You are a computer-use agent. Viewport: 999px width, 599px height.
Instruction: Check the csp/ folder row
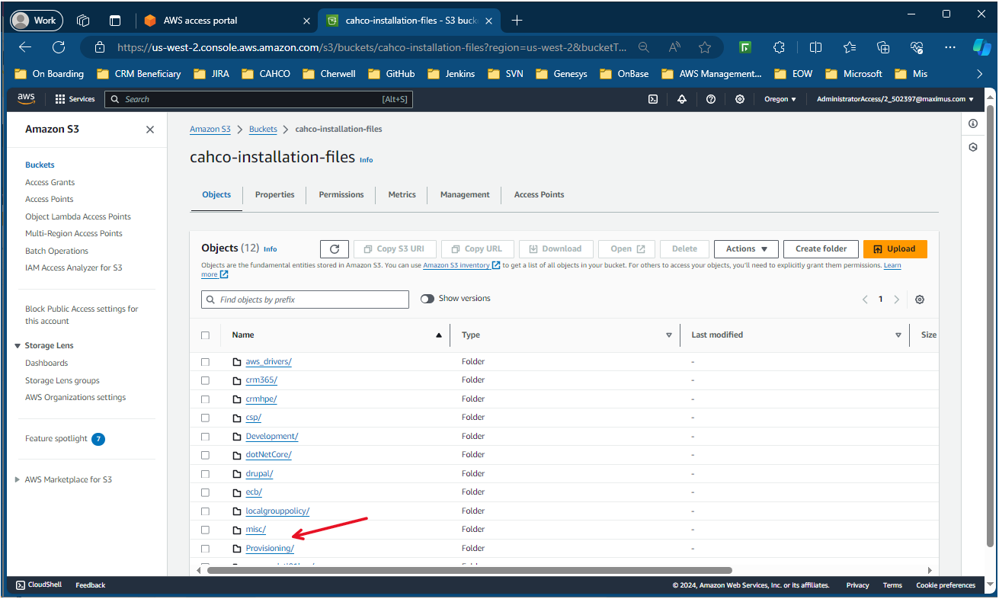(x=205, y=418)
